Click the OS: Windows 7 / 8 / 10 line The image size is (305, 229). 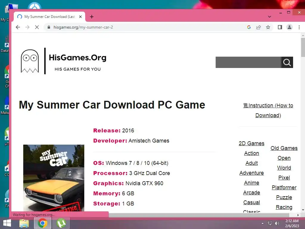pos(131,163)
